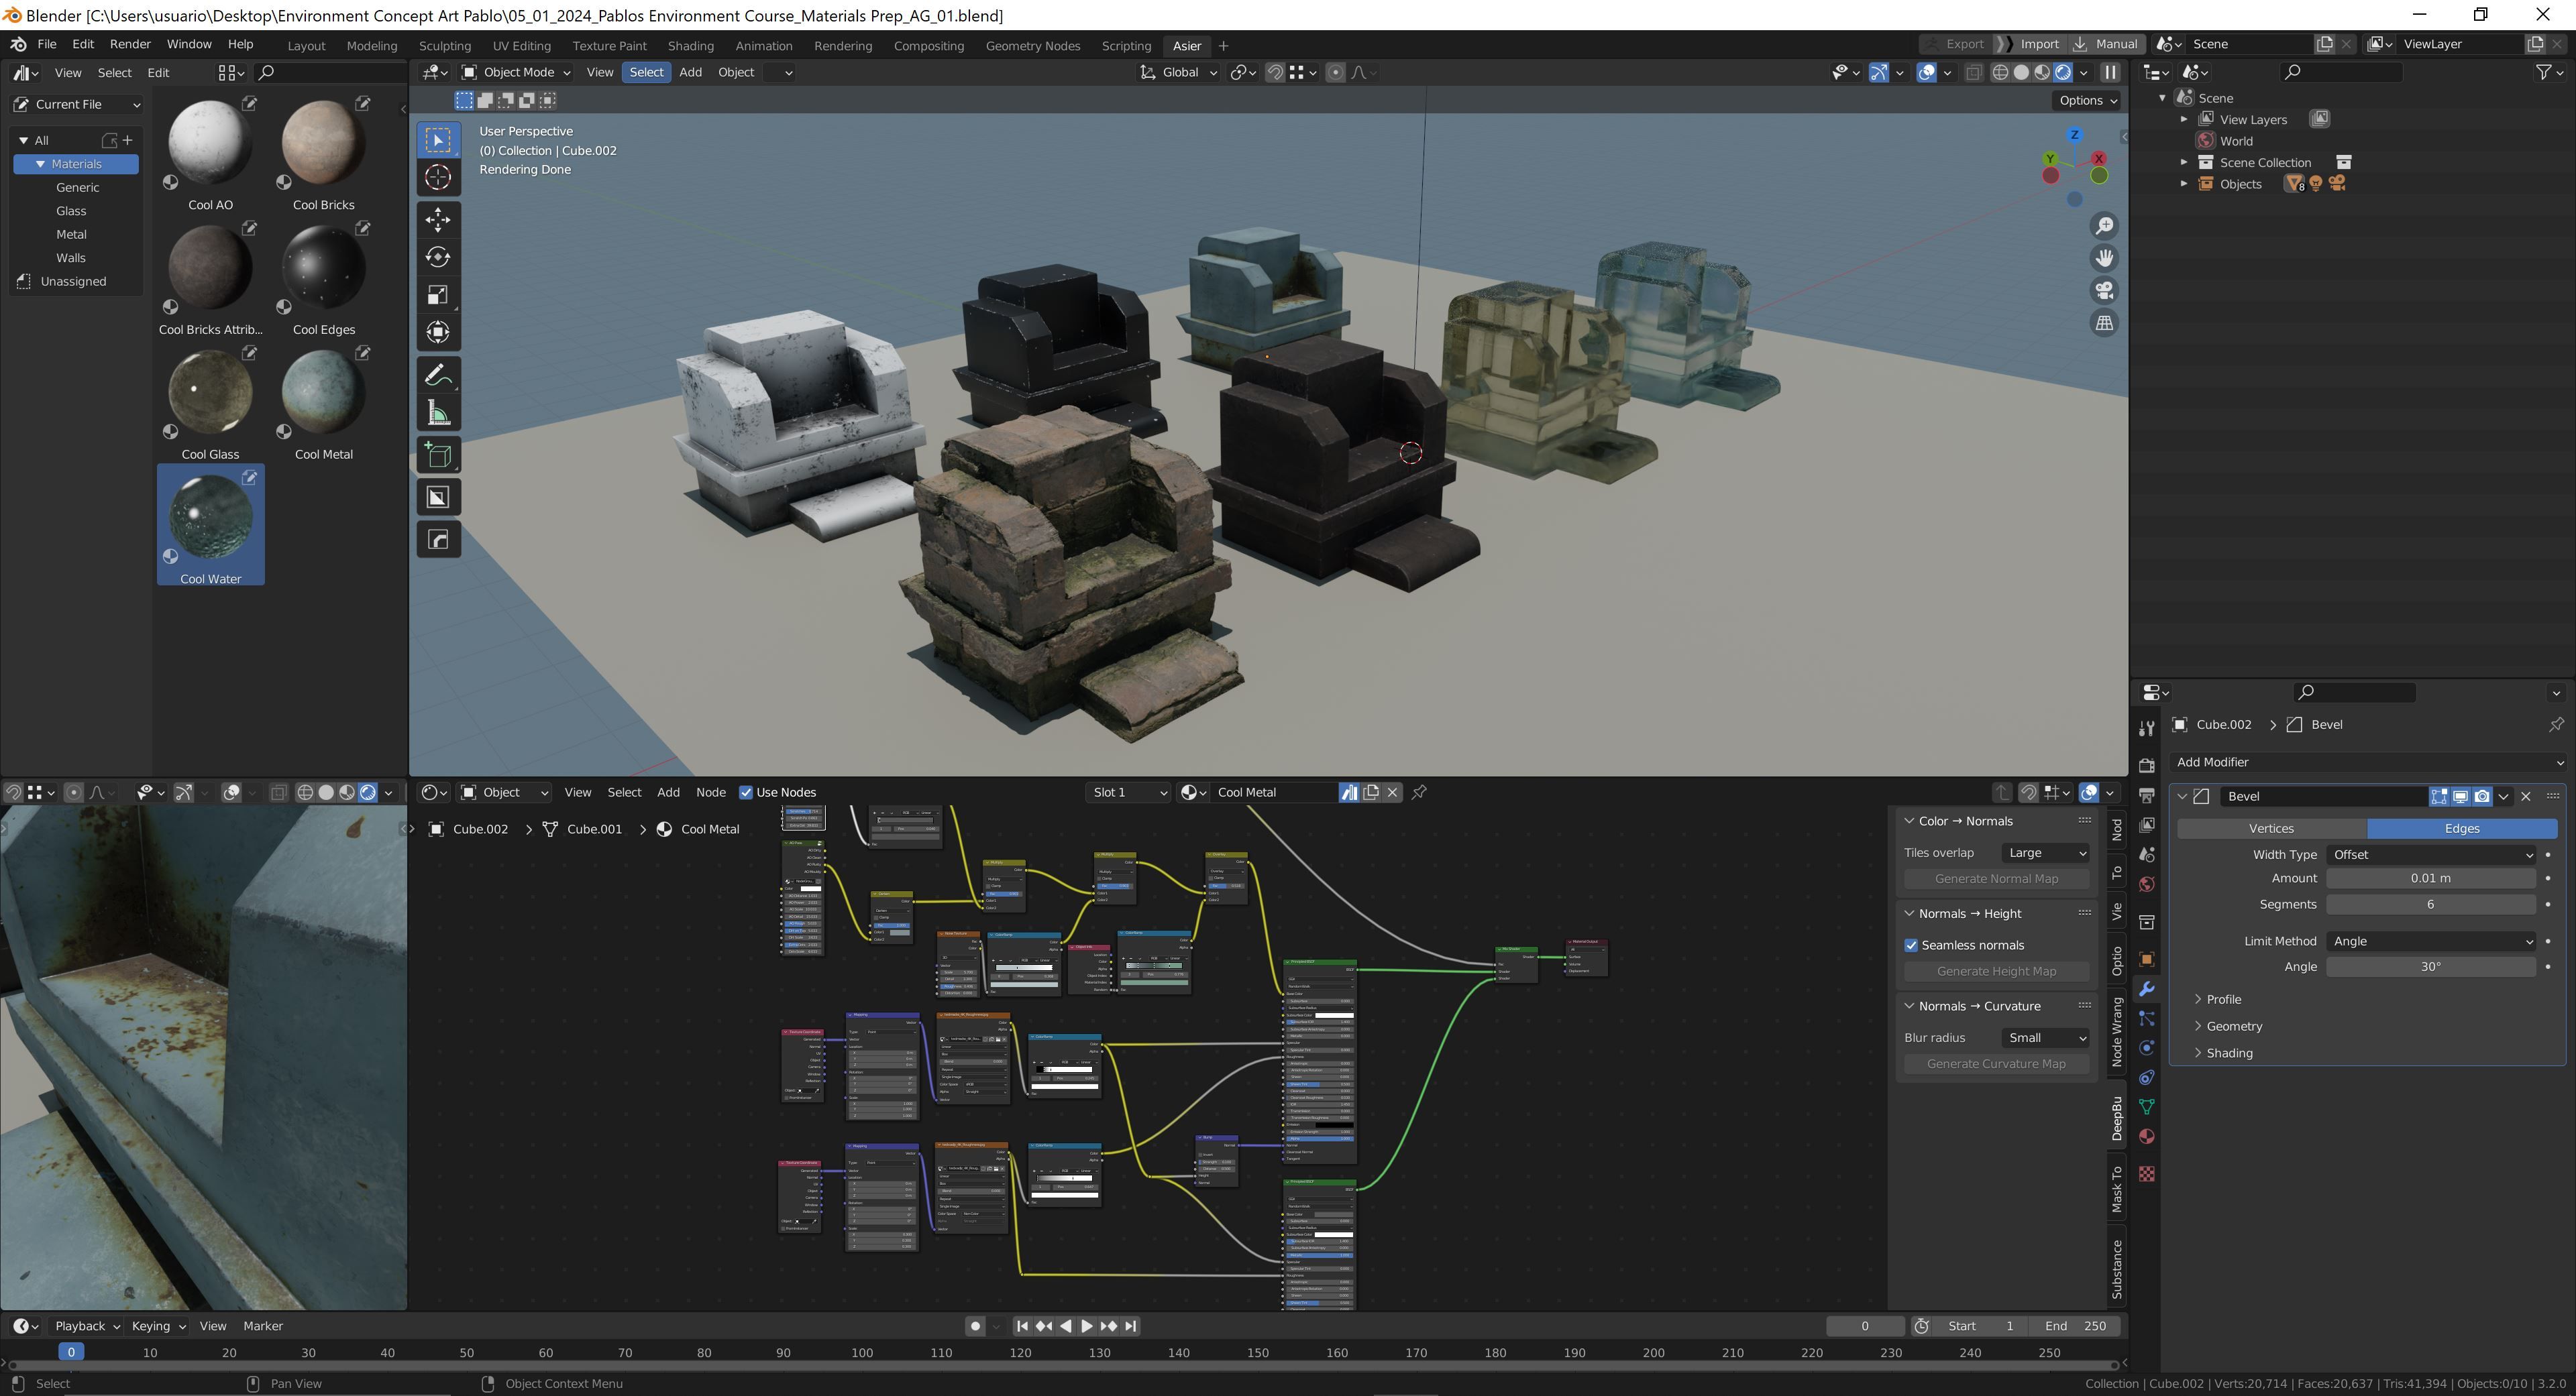
Task: Click the bevel Segments value field
Action: 2430,905
